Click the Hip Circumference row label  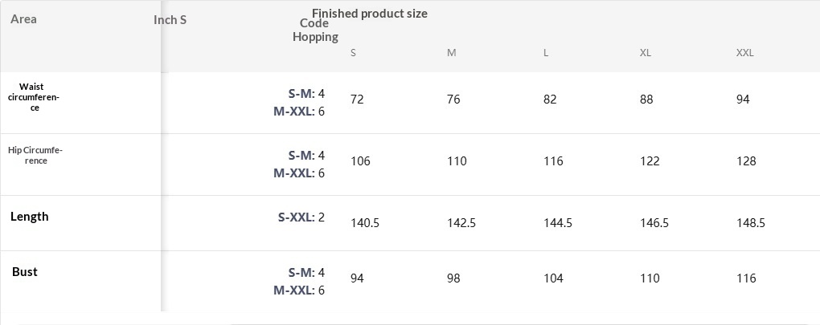(x=35, y=156)
